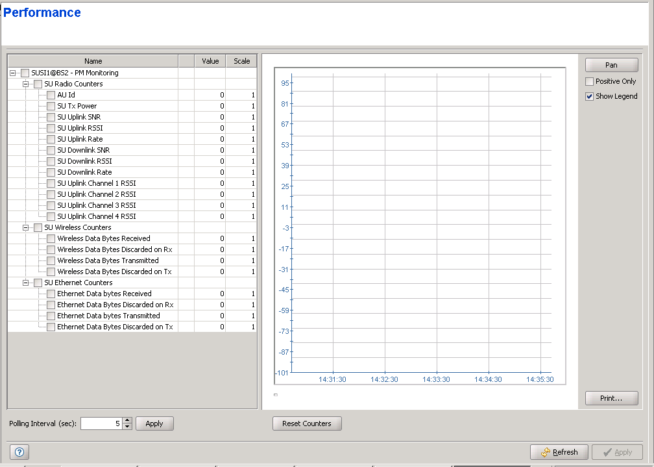Image resolution: width=654 pixels, height=467 pixels.
Task: Click the Refresh button
Action: [x=559, y=452]
